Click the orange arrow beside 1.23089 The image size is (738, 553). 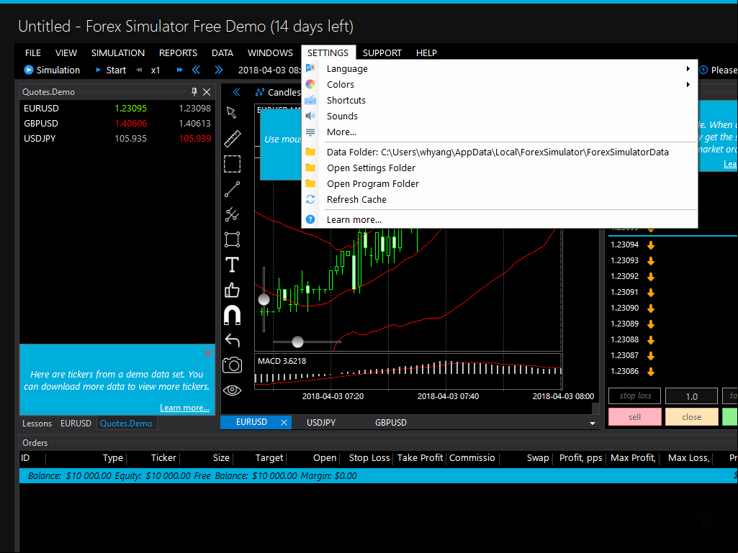pyautogui.click(x=651, y=324)
